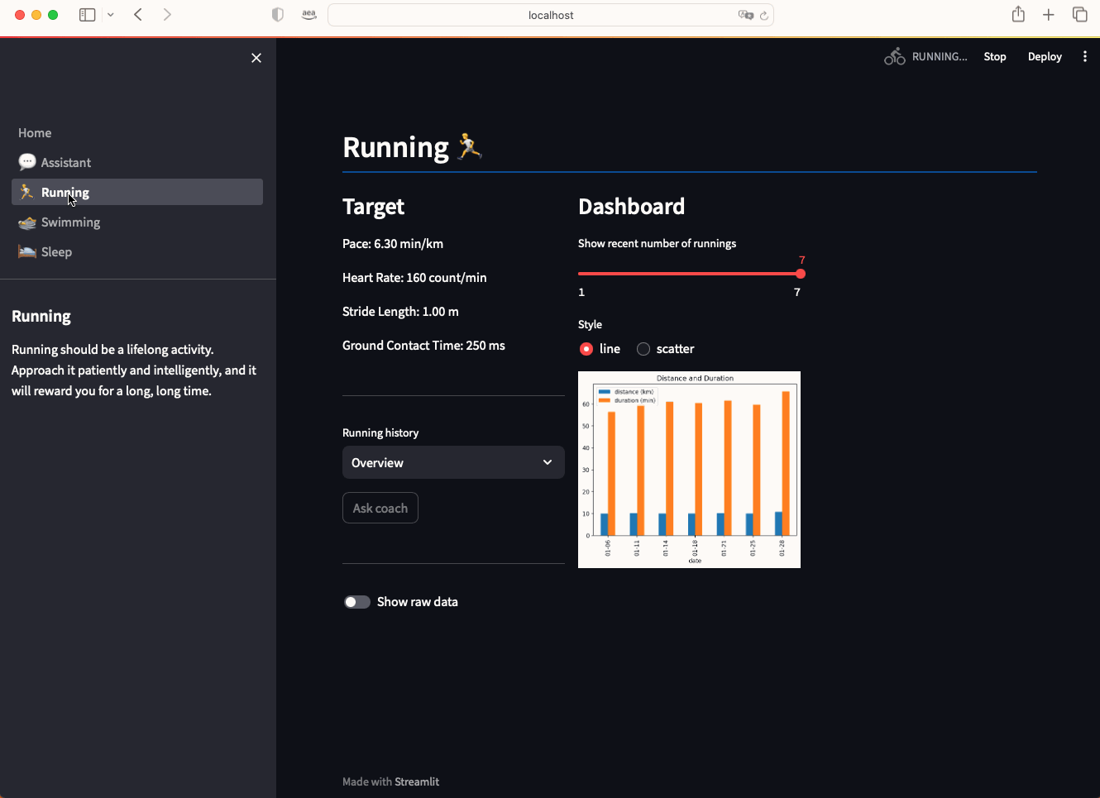Select the line style radio button
The height and width of the screenshot is (798, 1100).
(x=586, y=349)
